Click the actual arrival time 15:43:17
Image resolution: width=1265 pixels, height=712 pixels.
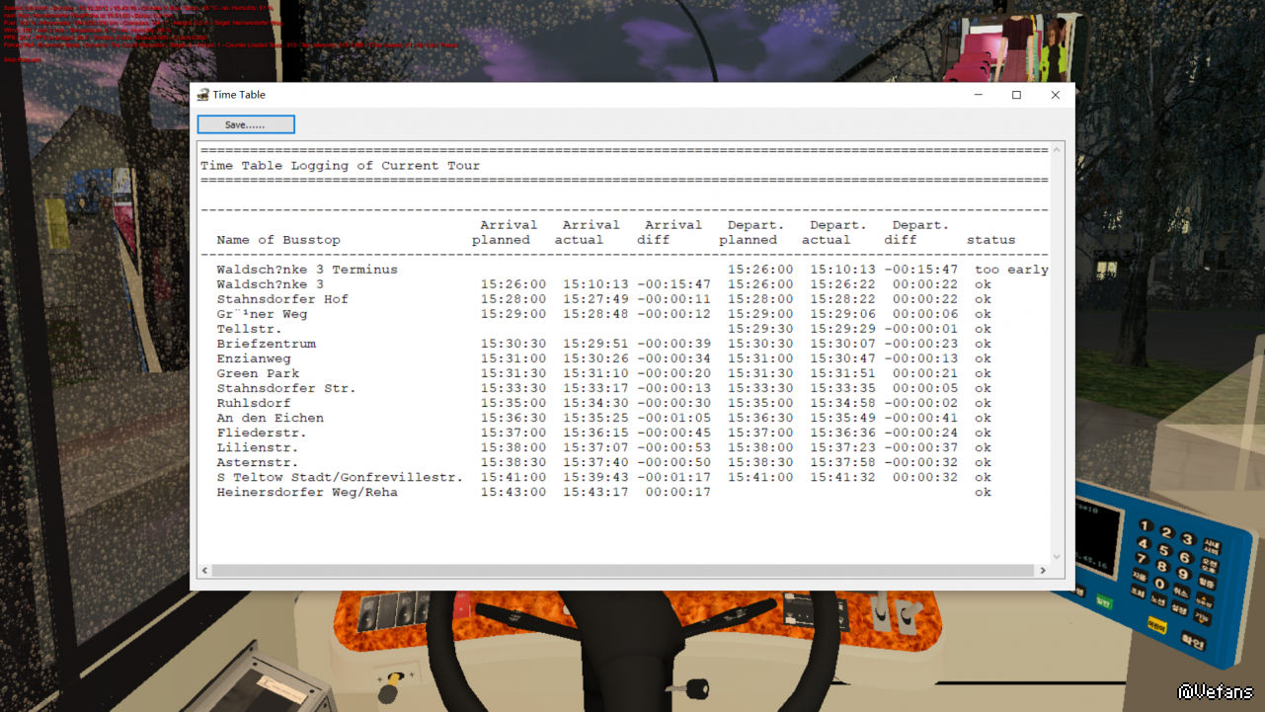tap(595, 492)
